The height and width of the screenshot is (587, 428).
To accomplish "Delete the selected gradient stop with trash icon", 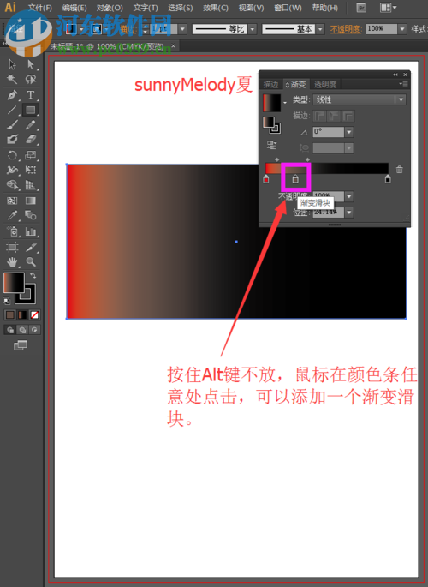I will pyautogui.click(x=399, y=169).
